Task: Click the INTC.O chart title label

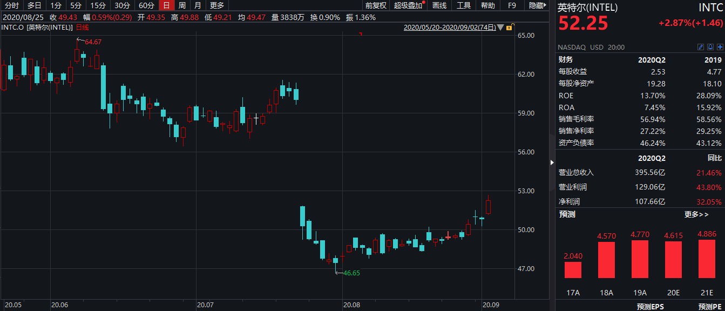Action: click(x=13, y=27)
